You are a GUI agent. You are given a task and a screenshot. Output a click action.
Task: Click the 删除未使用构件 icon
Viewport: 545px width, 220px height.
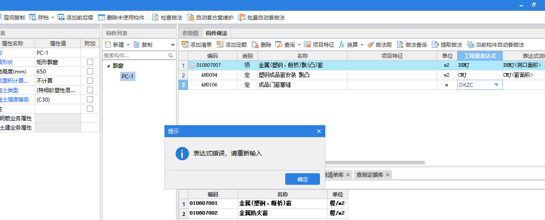102,17
